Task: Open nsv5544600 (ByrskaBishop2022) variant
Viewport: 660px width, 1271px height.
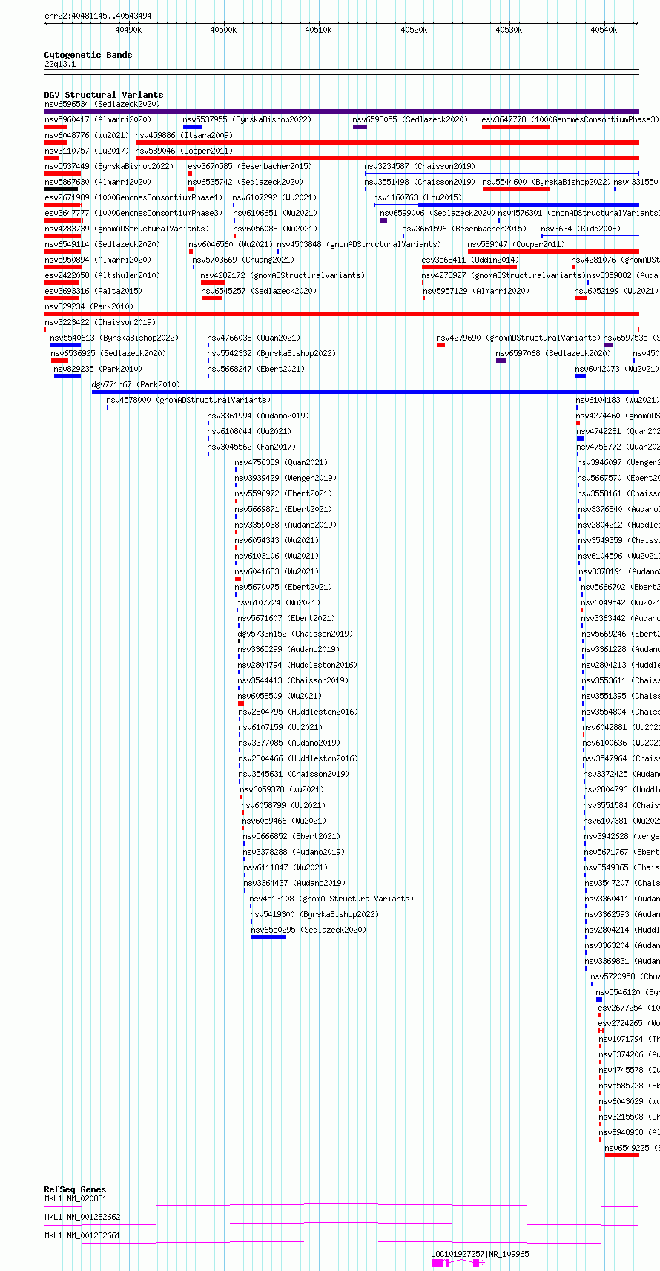Action: (547, 182)
